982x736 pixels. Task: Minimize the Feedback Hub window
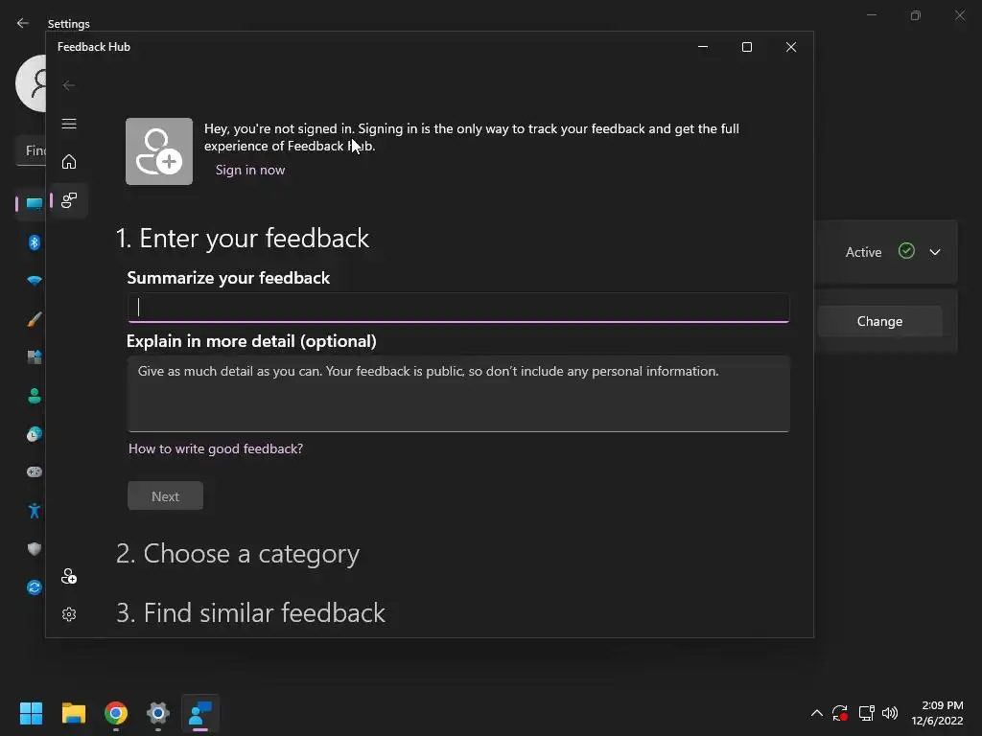(x=703, y=47)
